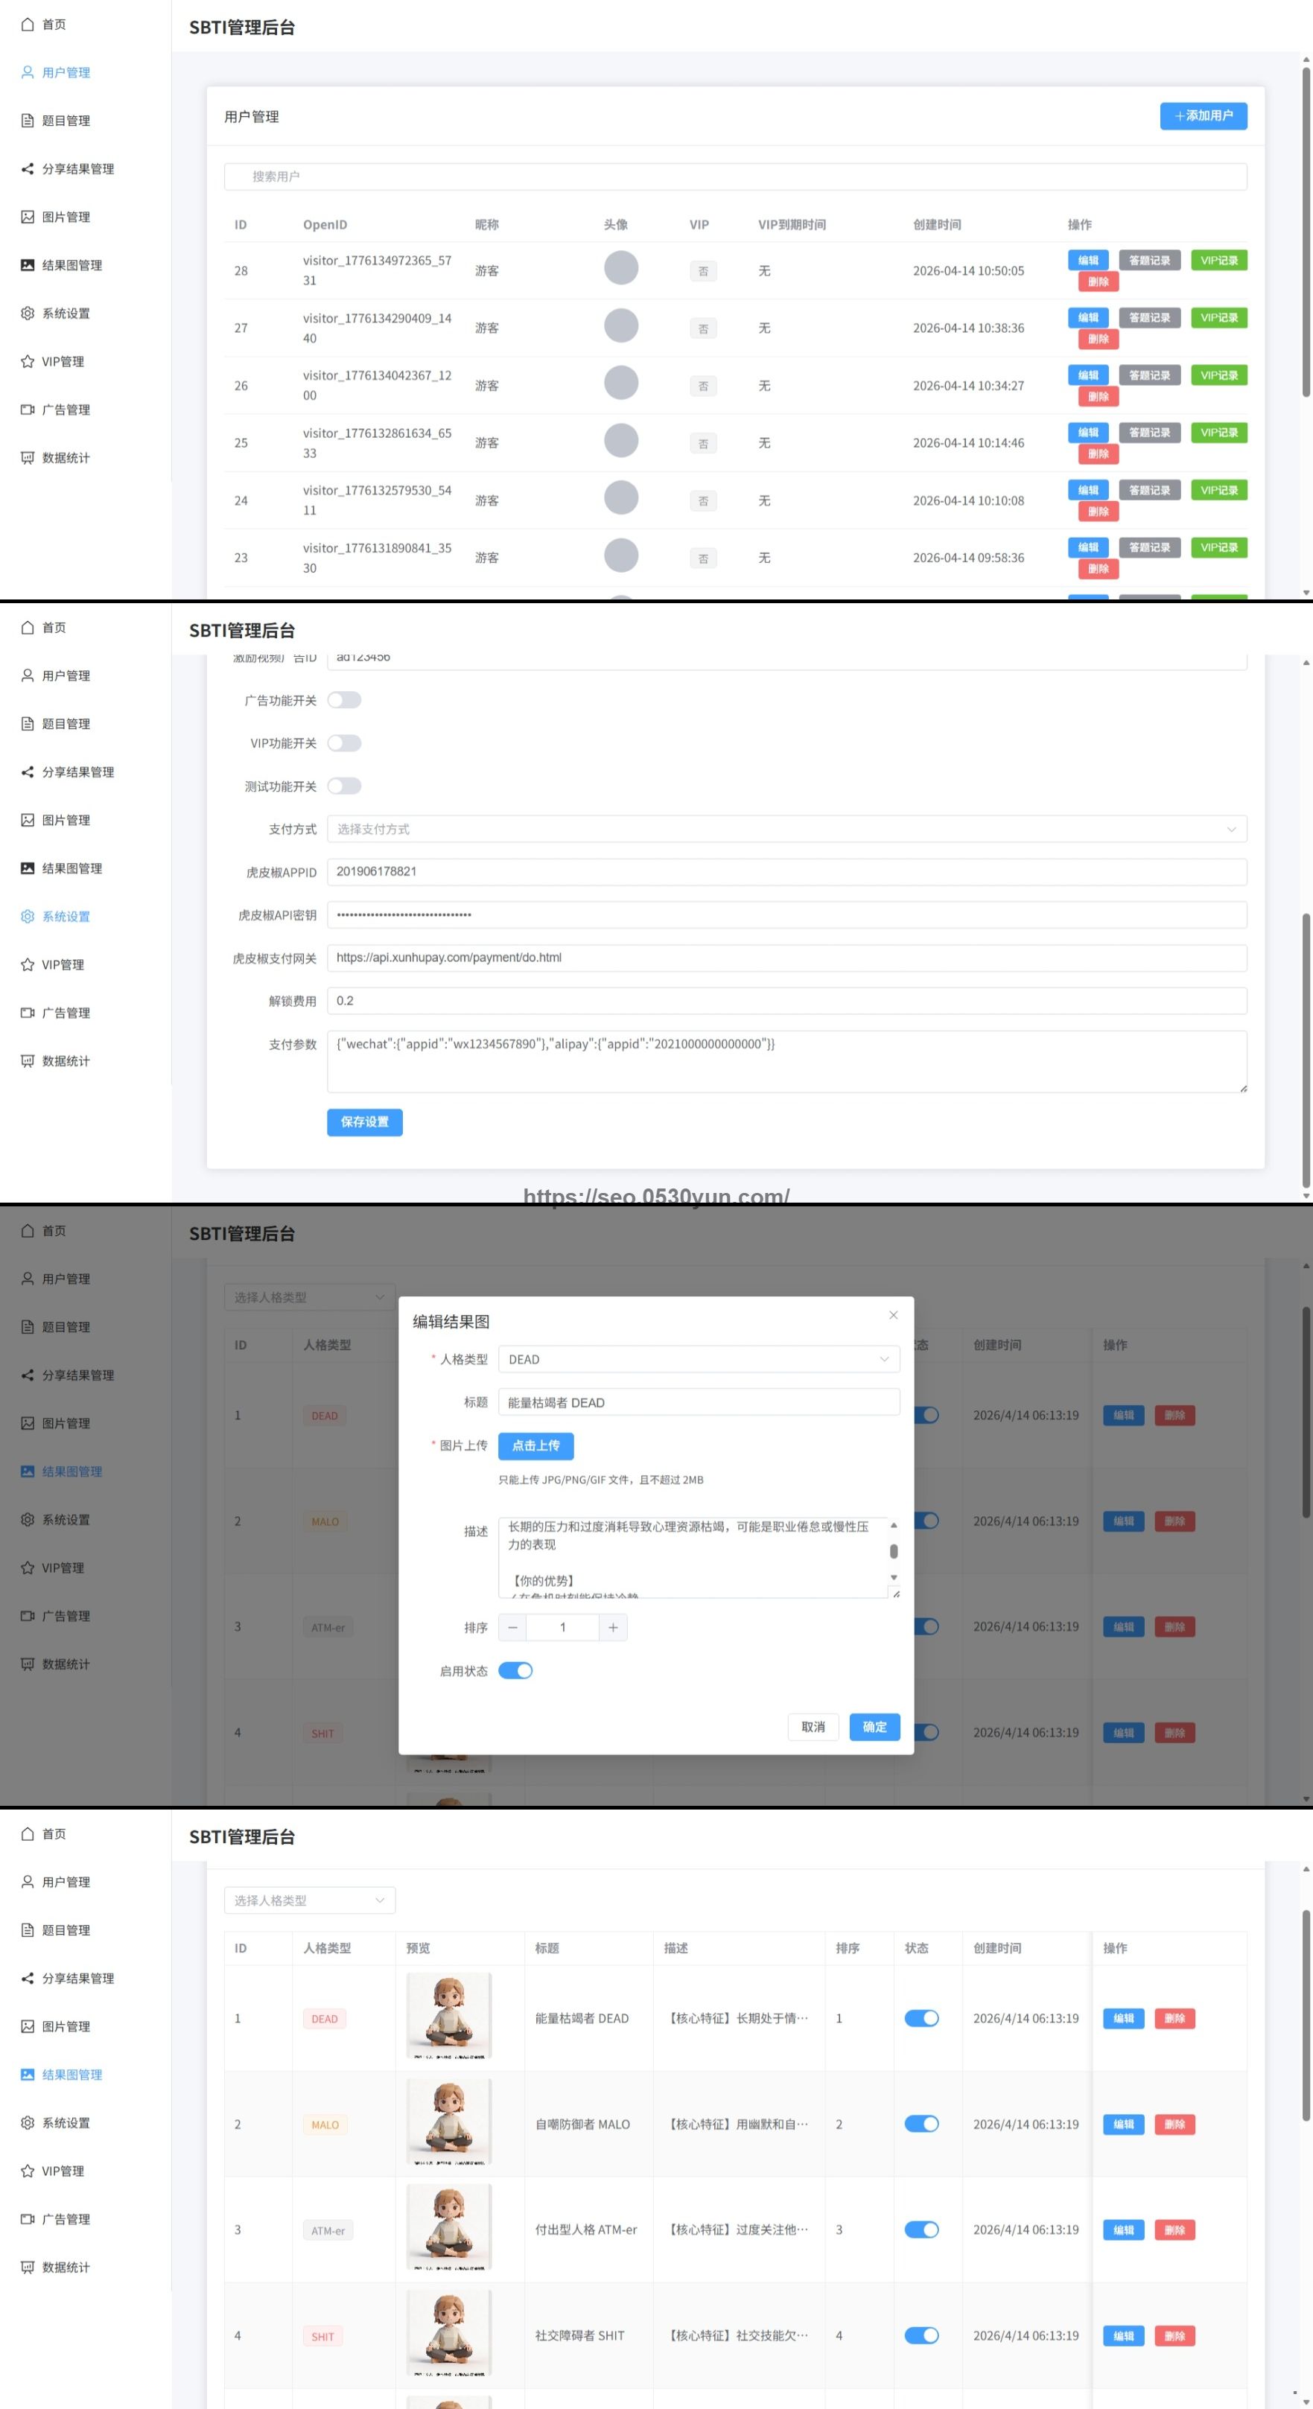Toggle status switch for 能量枯竭者 DEAD row
Screen dimensions: 1313x2409
[x=921, y=2018]
